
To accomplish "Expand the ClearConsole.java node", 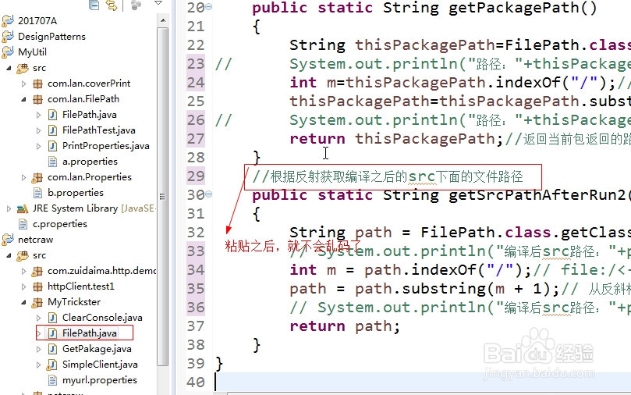I will pos(39,318).
